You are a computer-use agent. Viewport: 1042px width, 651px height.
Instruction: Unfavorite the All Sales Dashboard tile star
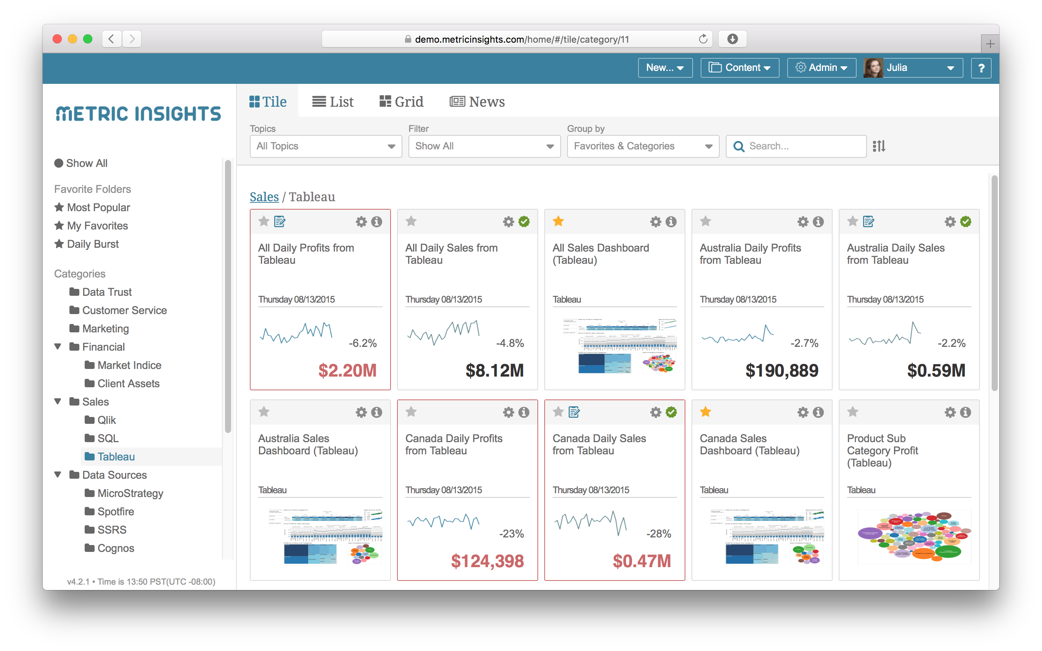558,221
